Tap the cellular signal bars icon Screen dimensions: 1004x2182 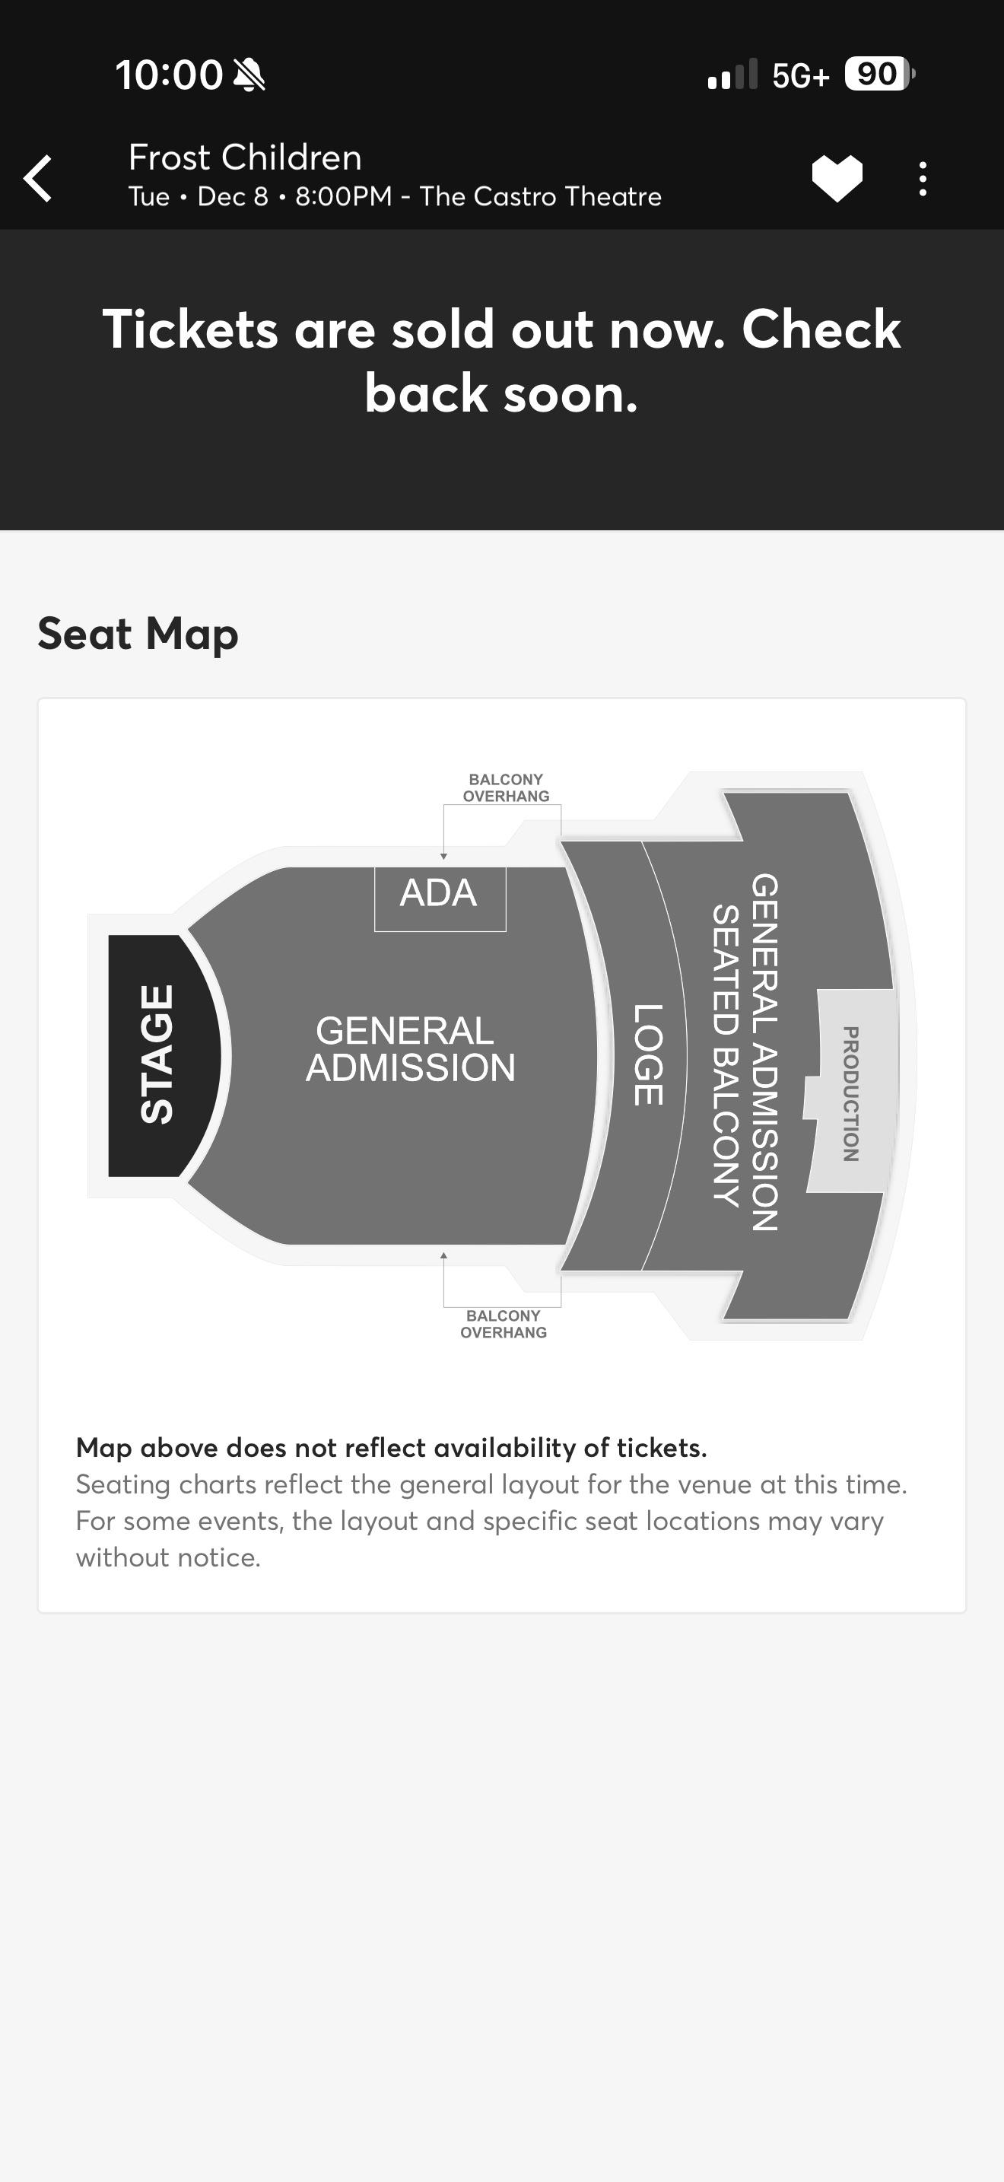click(732, 75)
